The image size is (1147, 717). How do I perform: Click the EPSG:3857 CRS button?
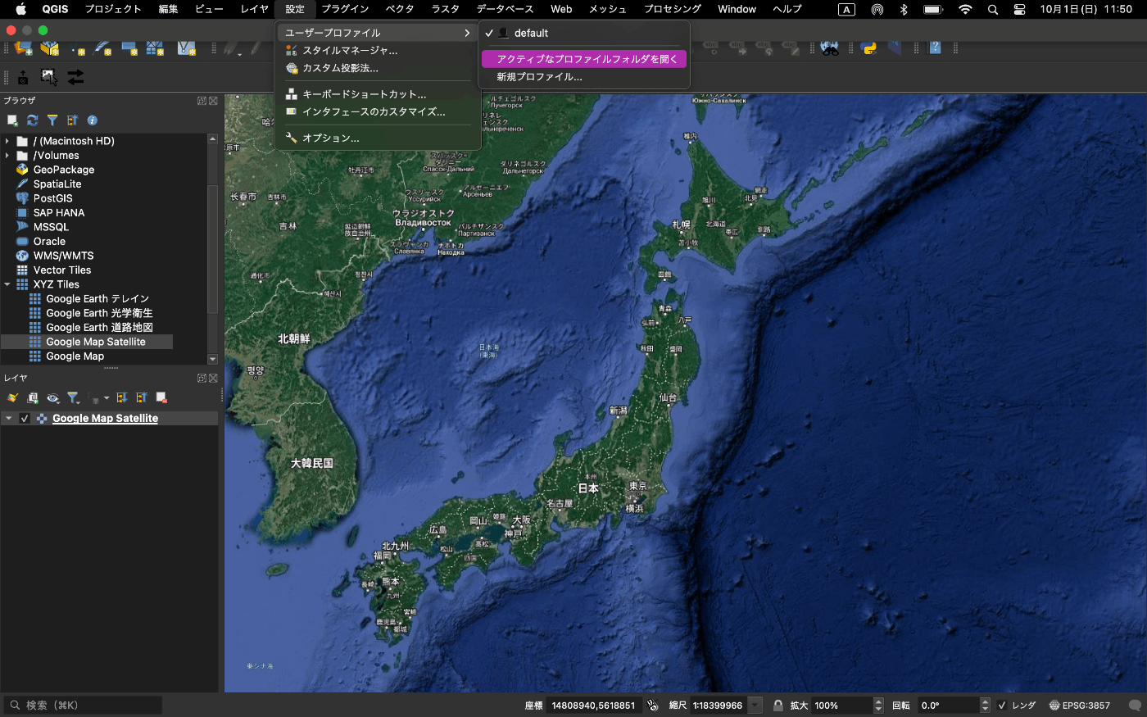(1079, 706)
